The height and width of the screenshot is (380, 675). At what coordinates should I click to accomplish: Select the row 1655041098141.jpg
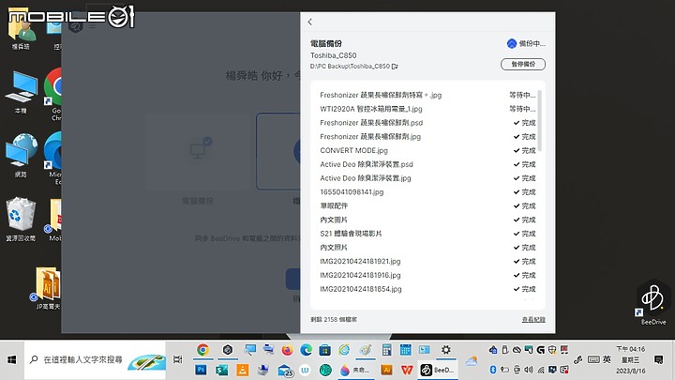pyautogui.click(x=427, y=191)
